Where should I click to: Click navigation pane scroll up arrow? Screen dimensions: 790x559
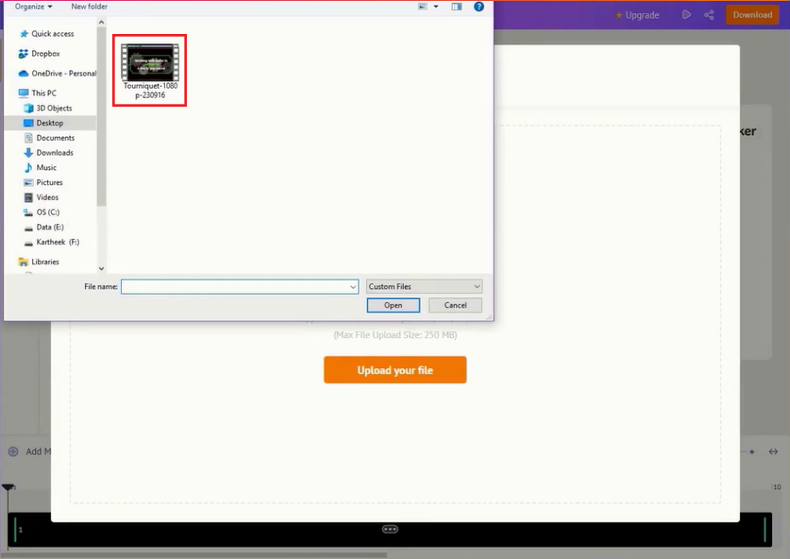point(101,22)
